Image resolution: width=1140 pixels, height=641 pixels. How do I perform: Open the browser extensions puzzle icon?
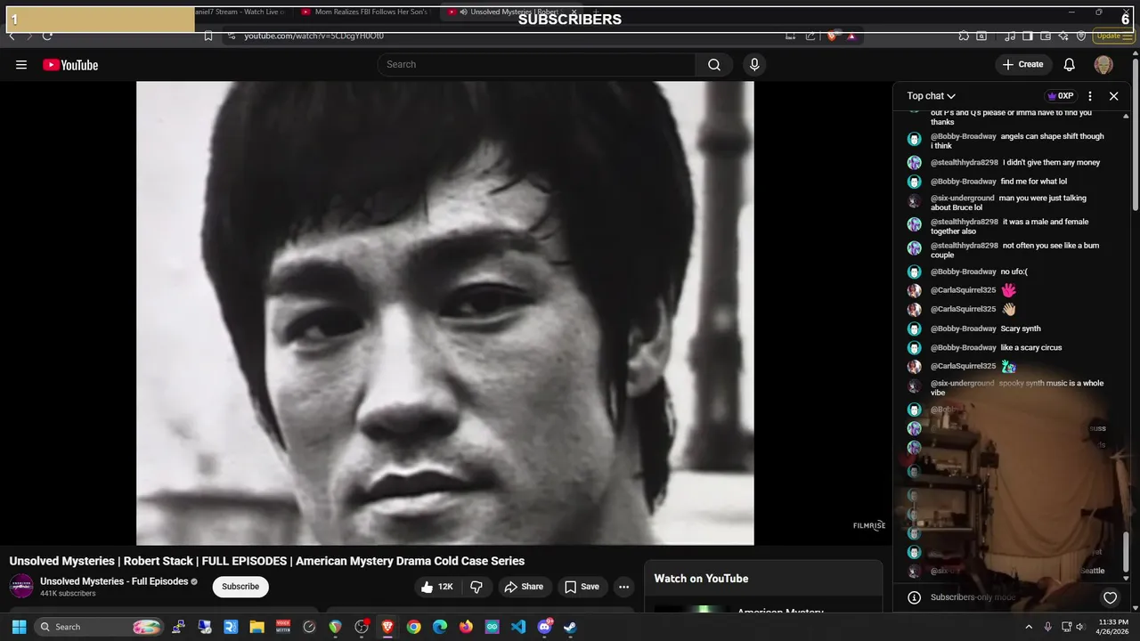(964, 36)
